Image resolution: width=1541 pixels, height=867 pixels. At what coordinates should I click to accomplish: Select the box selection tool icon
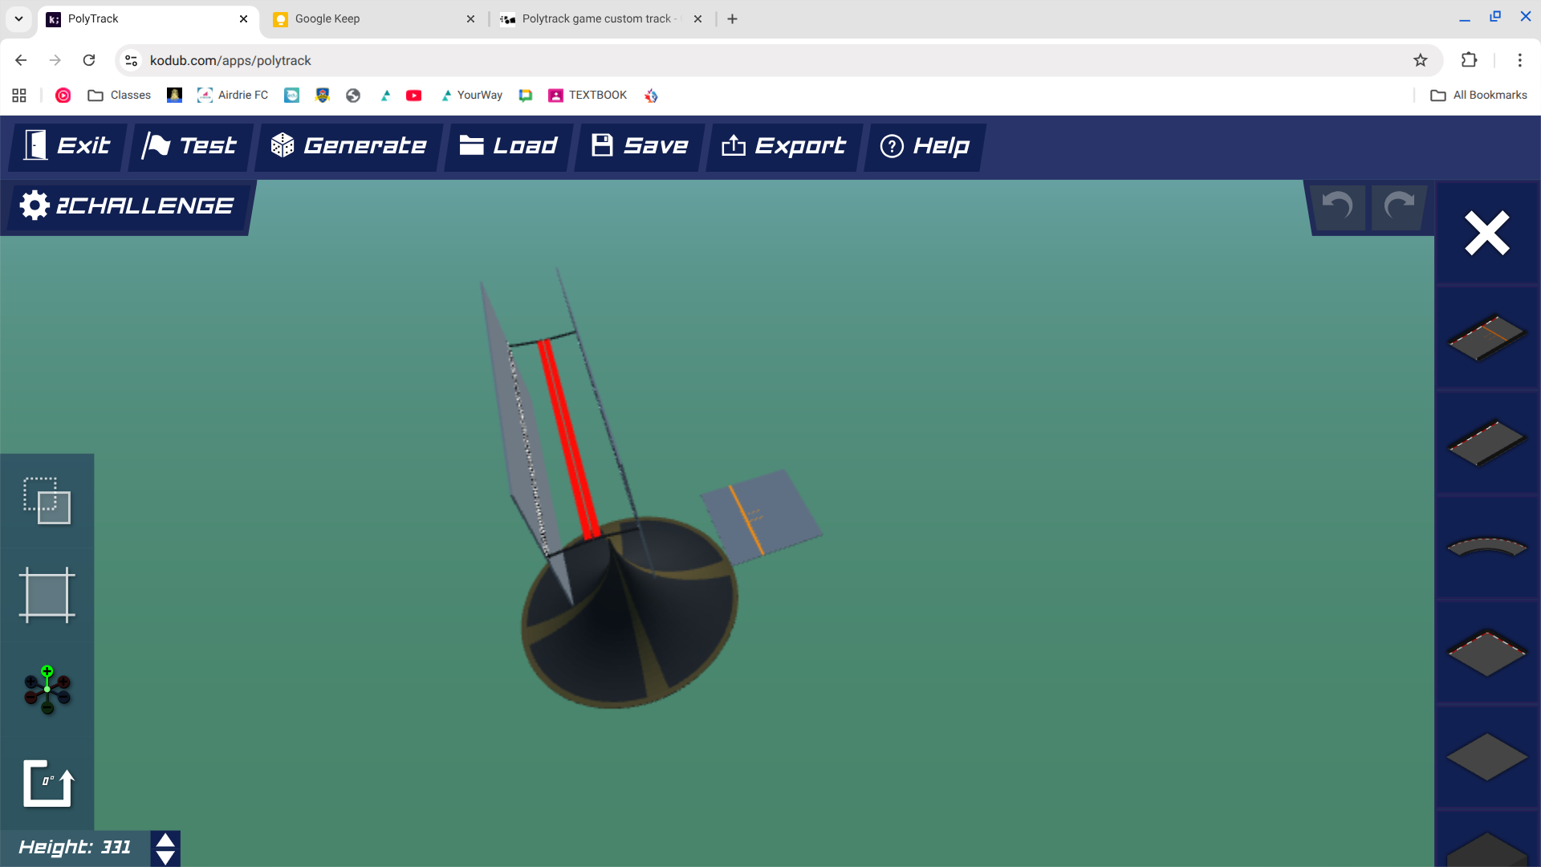[47, 501]
